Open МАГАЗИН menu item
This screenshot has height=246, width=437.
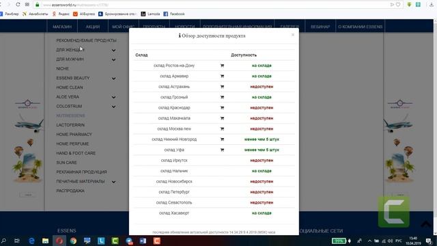coord(62,27)
